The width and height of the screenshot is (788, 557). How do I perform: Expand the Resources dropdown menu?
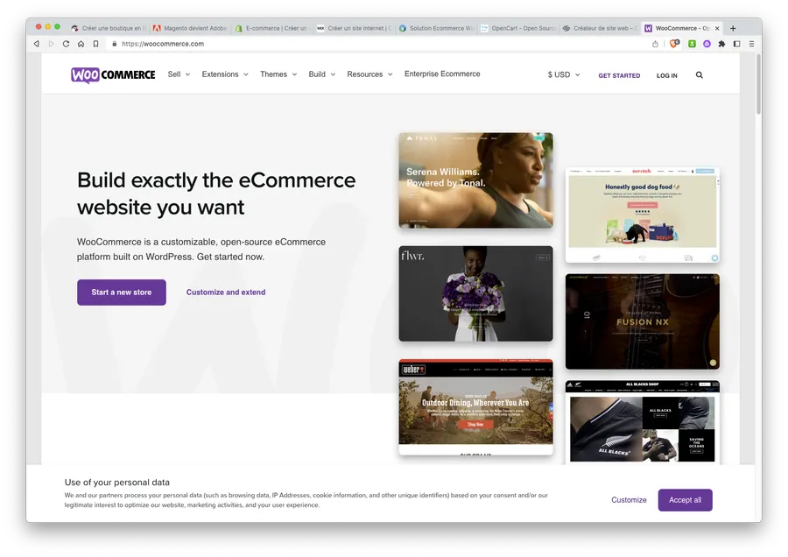pyautogui.click(x=369, y=74)
